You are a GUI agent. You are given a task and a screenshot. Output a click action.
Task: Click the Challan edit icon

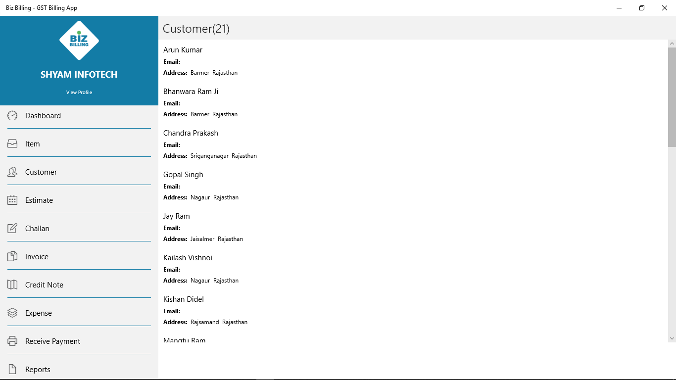12,228
